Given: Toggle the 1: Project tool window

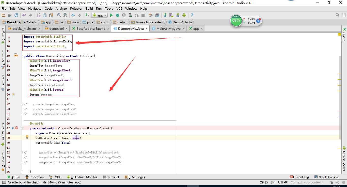Looking at the screenshot, I should tap(3, 36).
